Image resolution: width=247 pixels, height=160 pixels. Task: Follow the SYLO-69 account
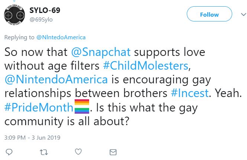(209, 15)
